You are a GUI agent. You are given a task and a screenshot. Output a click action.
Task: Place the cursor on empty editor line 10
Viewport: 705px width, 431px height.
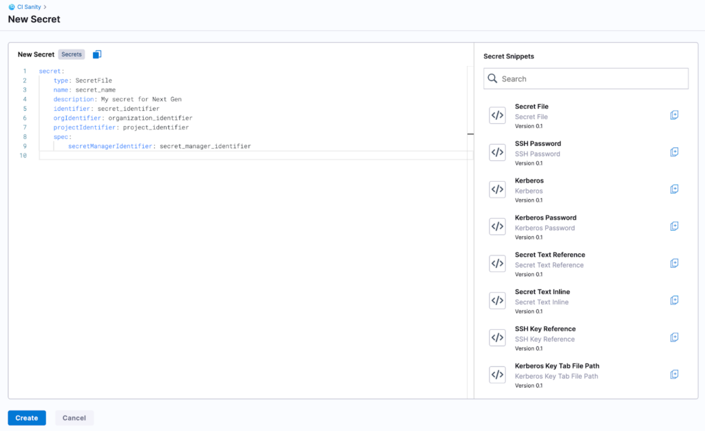click(x=207, y=156)
